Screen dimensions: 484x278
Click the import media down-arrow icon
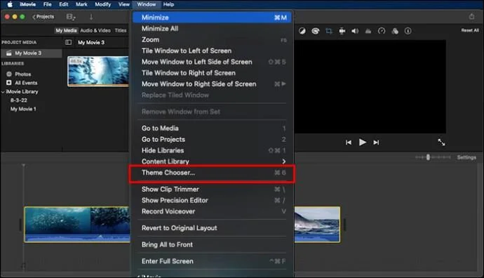pyautogui.click(x=91, y=17)
